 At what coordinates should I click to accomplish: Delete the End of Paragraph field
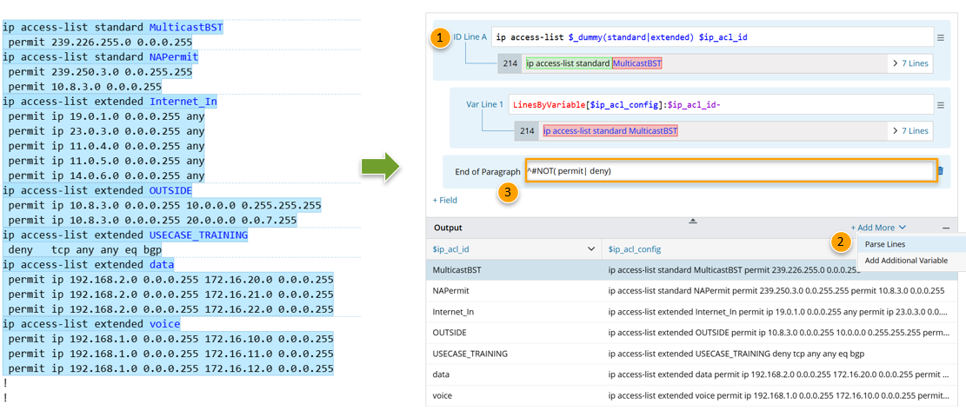tap(940, 171)
